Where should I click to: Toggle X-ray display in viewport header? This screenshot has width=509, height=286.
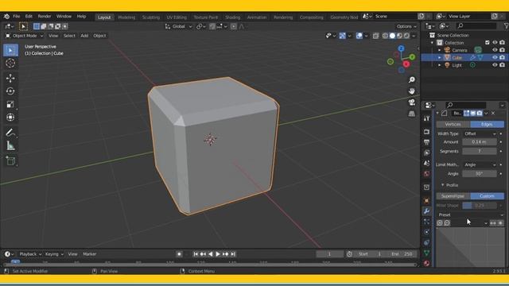coord(375,36)
